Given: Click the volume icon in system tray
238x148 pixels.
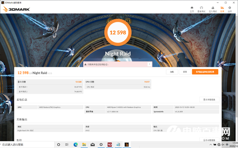Looking at the screenshot, I should pyautogui.click(x=223, y=145).
